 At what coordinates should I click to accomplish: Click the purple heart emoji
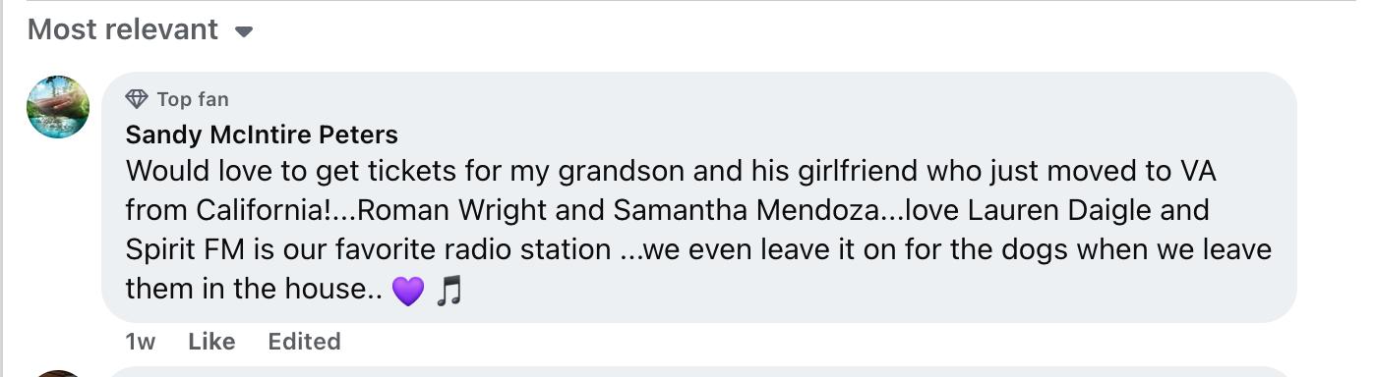click(x=408, y=291)
